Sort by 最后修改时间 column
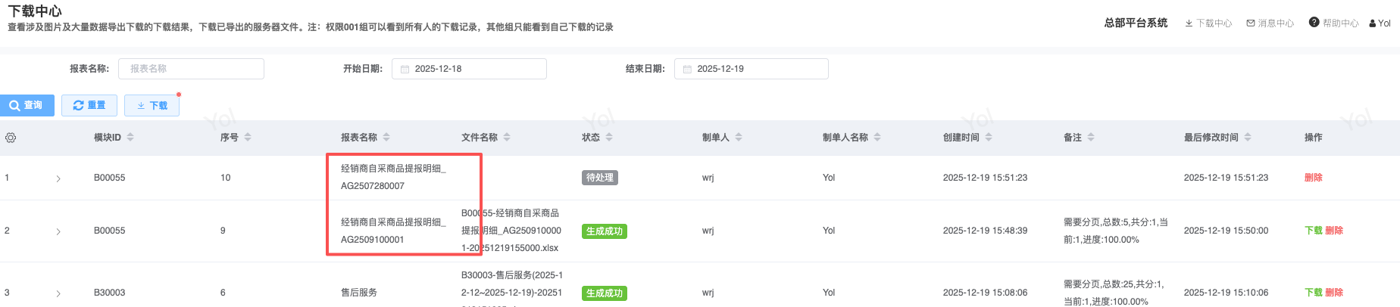This screenshot has height=307, width=1400. point(1248,138)
